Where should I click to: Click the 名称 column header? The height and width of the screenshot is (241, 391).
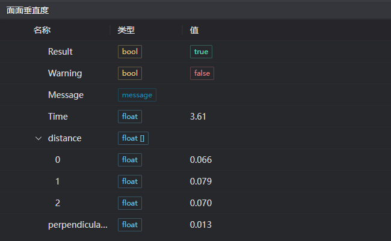[x=42, y=30]
